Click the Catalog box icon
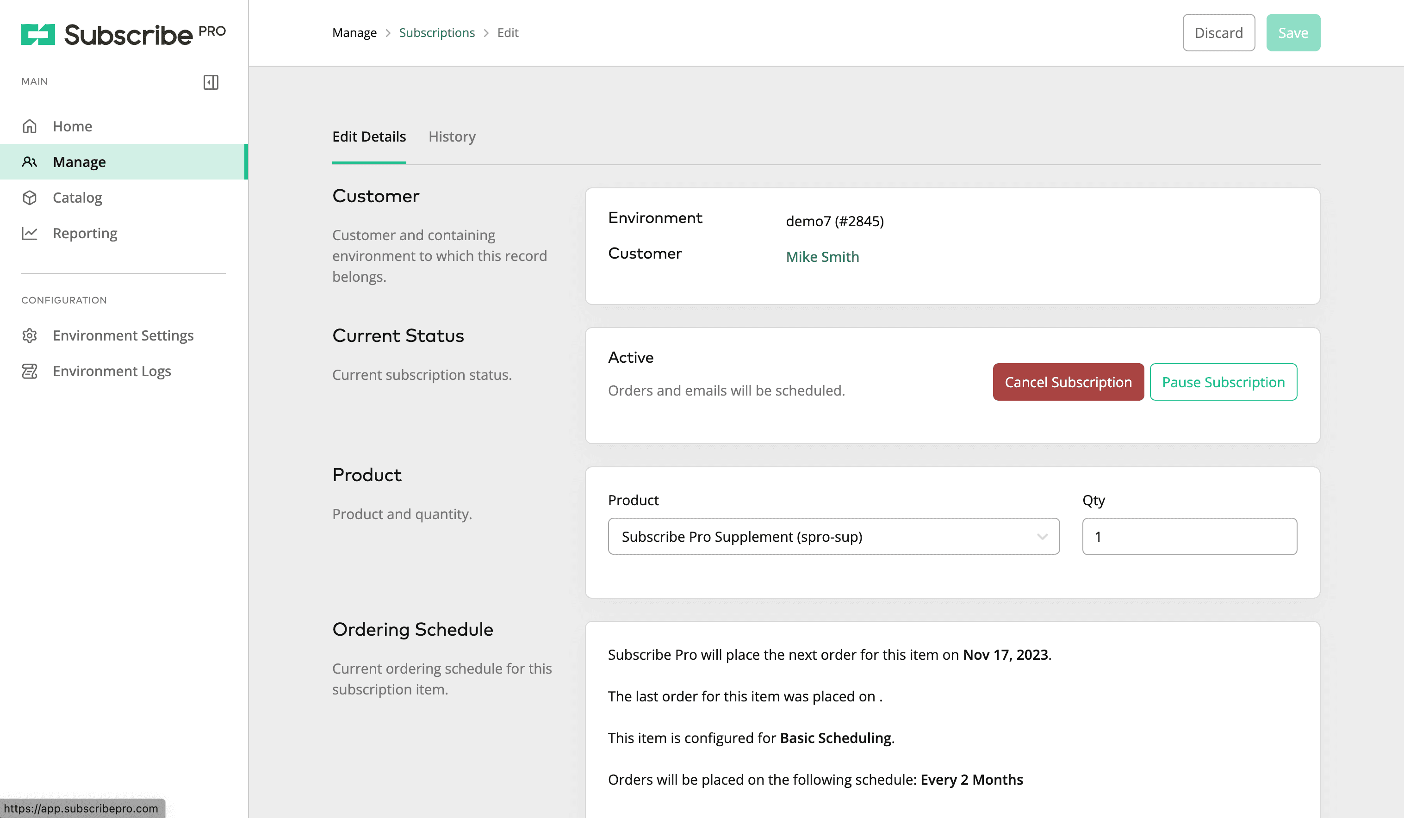This screenshot has height=818, width=1404. [30, 198]
